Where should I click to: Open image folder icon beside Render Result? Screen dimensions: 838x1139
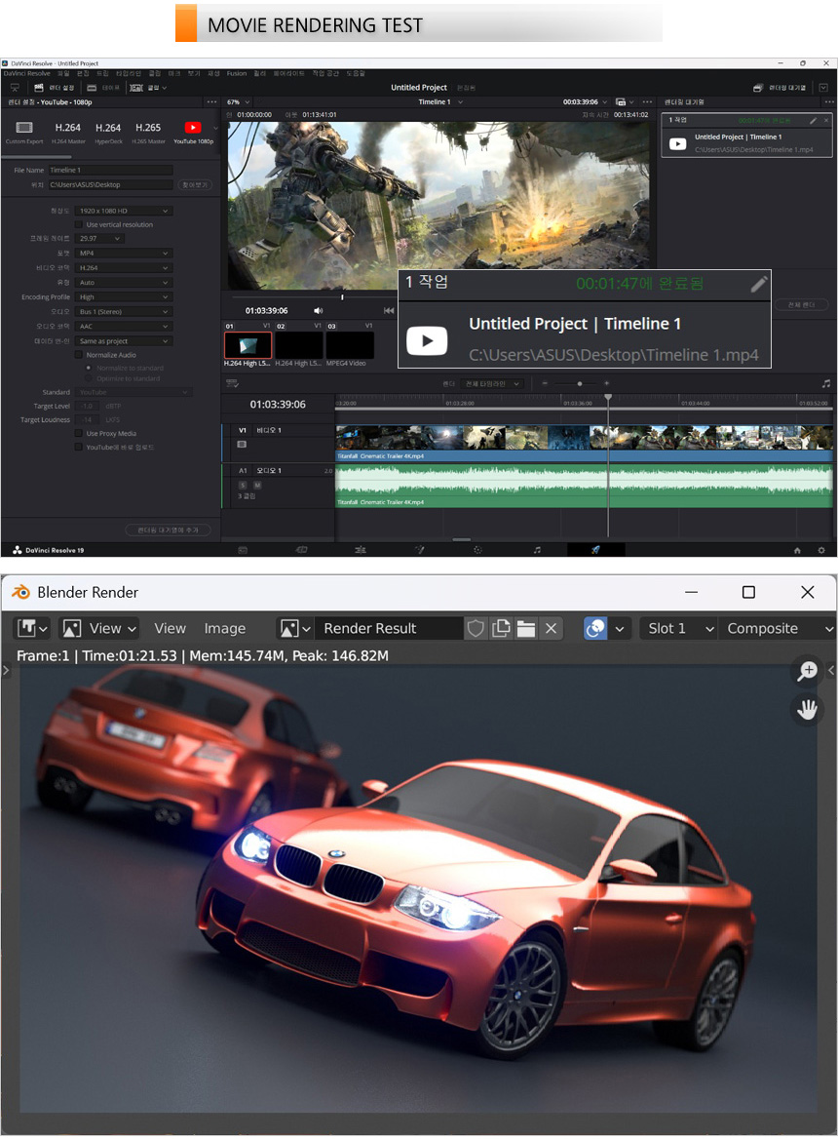click(526, 629)
